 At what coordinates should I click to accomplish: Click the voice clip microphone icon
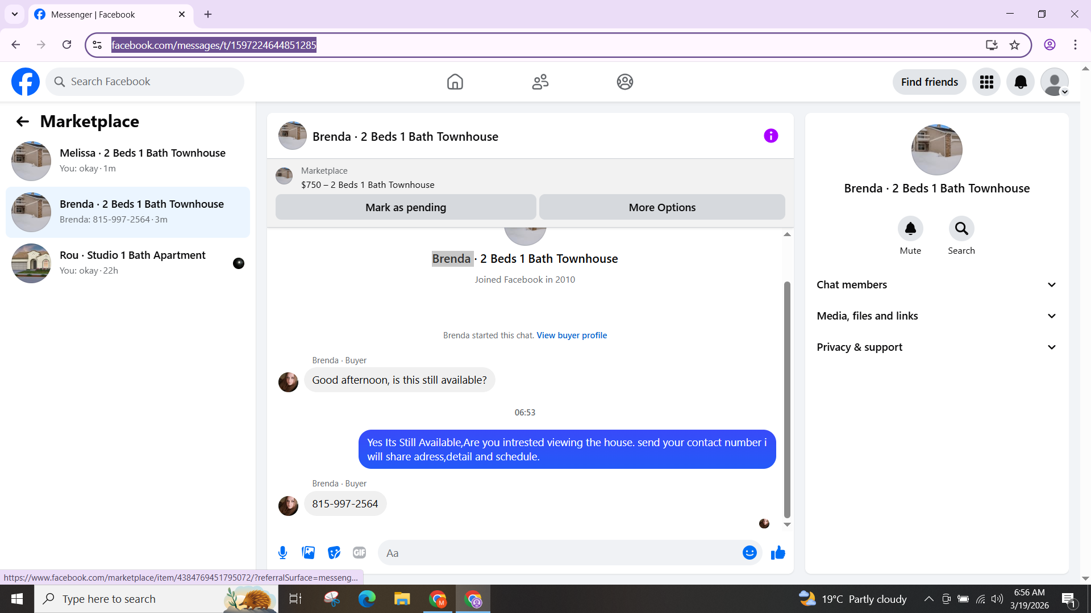(x=282, y=553)
